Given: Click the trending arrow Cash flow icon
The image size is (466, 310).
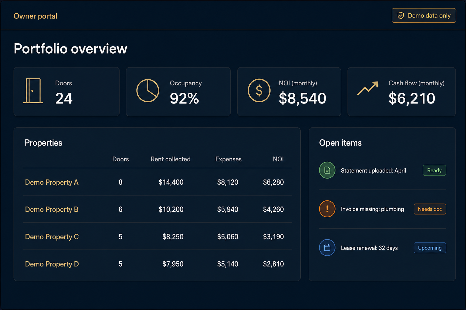Looking at the screenshot, I should click(368, 88).
